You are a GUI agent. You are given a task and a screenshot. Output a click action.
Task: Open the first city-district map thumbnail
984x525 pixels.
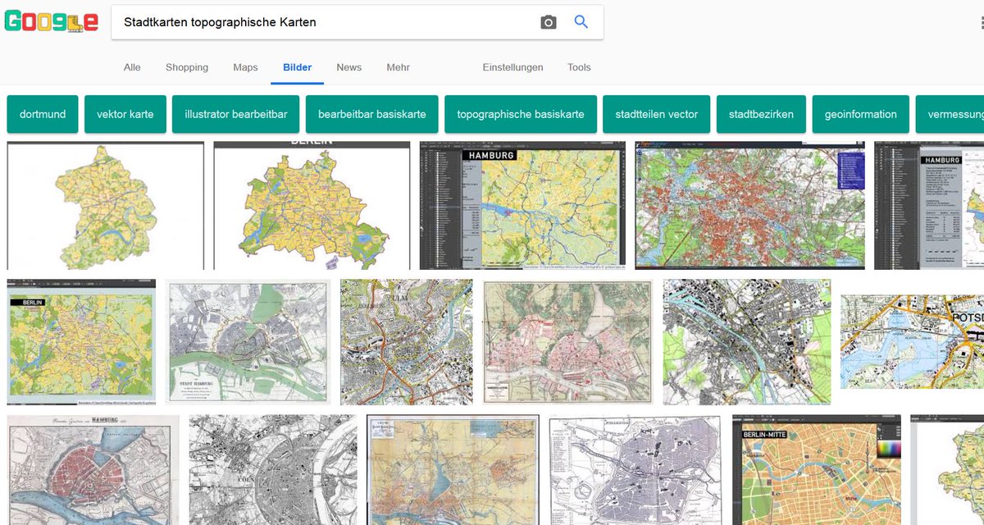(x=106, y=205)
